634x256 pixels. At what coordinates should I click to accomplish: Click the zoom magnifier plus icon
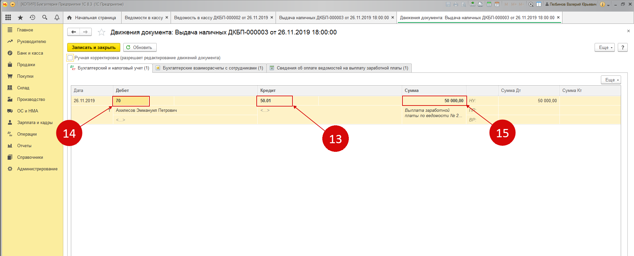pos(531,4)
